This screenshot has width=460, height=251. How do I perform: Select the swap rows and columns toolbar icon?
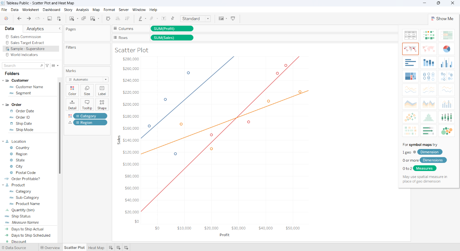click(108, 18)
